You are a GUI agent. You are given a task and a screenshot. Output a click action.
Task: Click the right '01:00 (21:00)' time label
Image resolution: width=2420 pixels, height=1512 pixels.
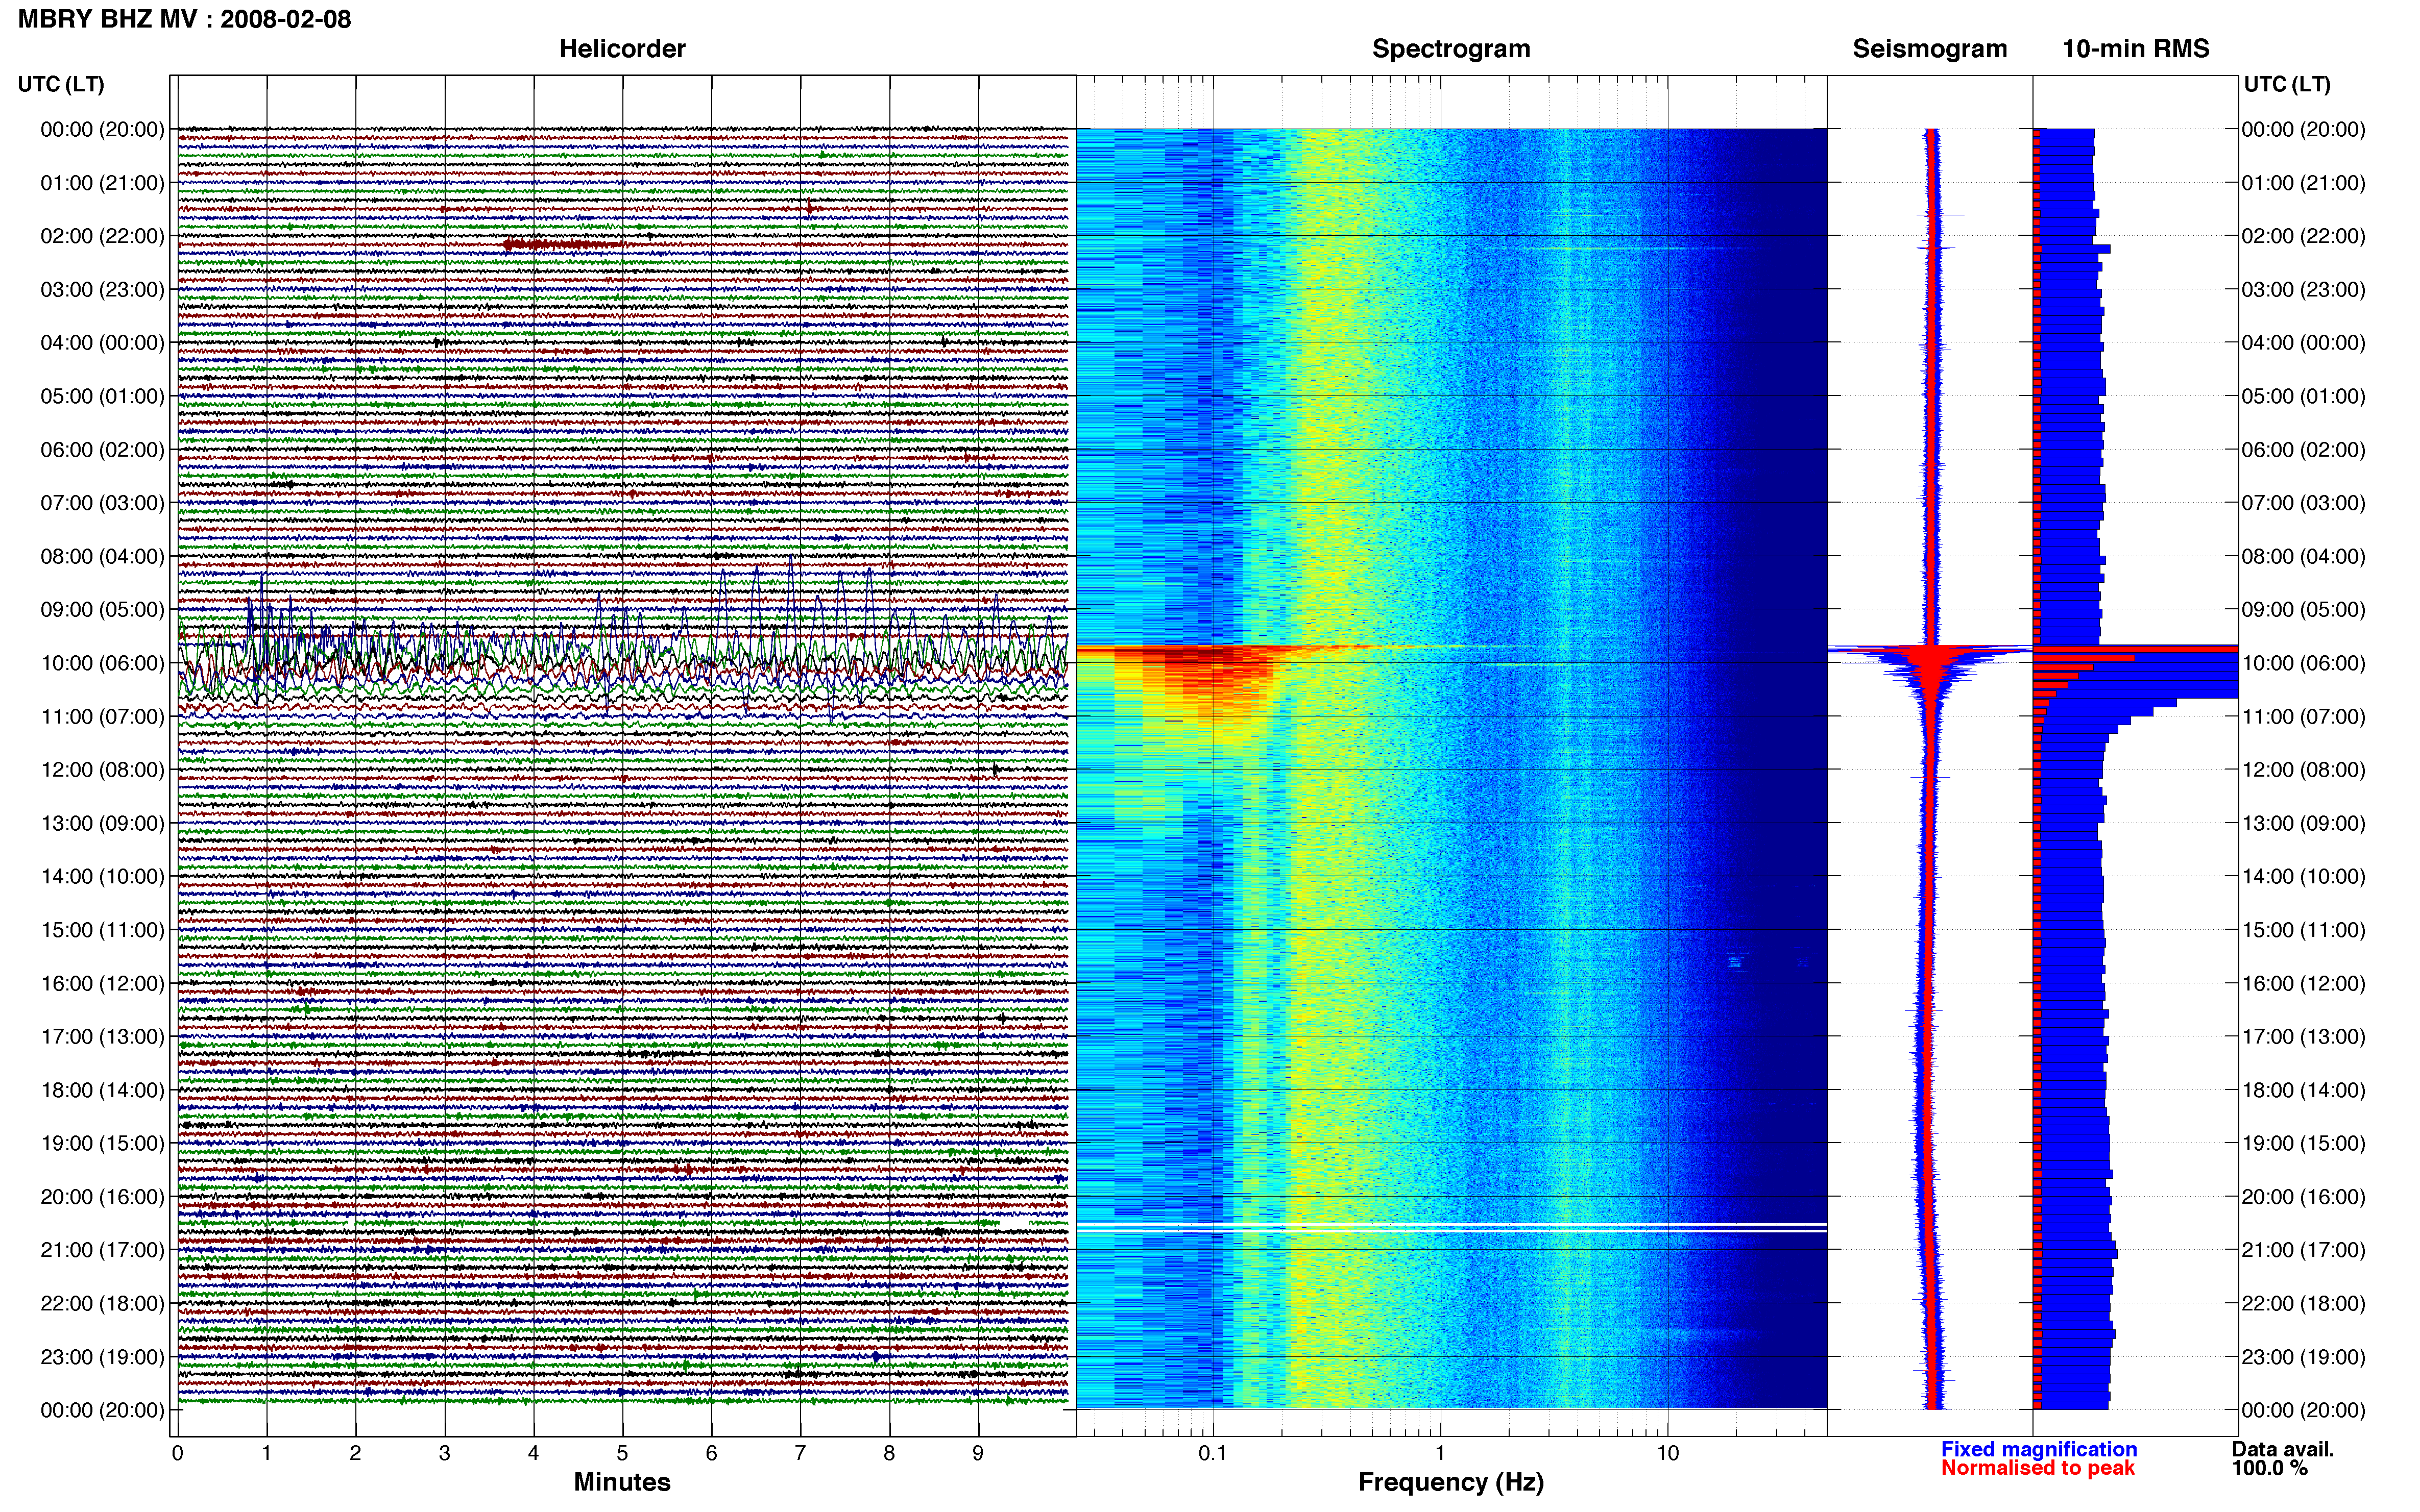(x=2303, y=183)
